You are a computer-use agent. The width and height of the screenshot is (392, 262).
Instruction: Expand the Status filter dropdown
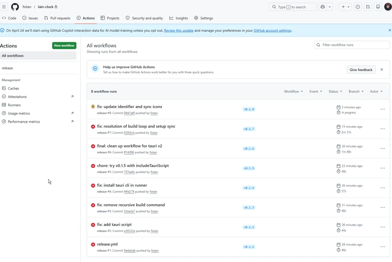(335, 92)
